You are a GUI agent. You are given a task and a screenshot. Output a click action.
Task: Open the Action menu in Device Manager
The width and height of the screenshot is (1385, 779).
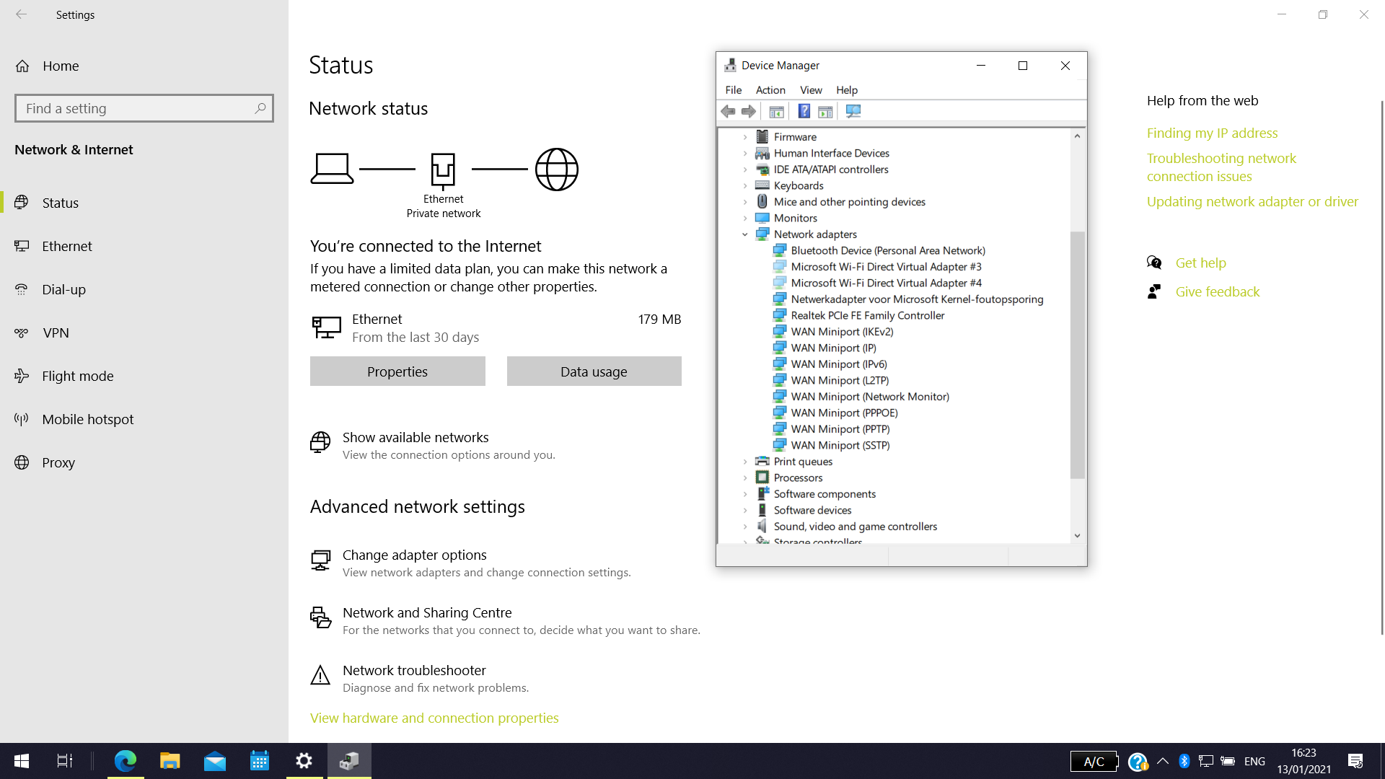(770, 89)
